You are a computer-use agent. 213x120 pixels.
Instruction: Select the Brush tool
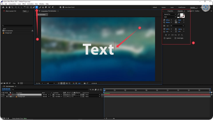40,7
